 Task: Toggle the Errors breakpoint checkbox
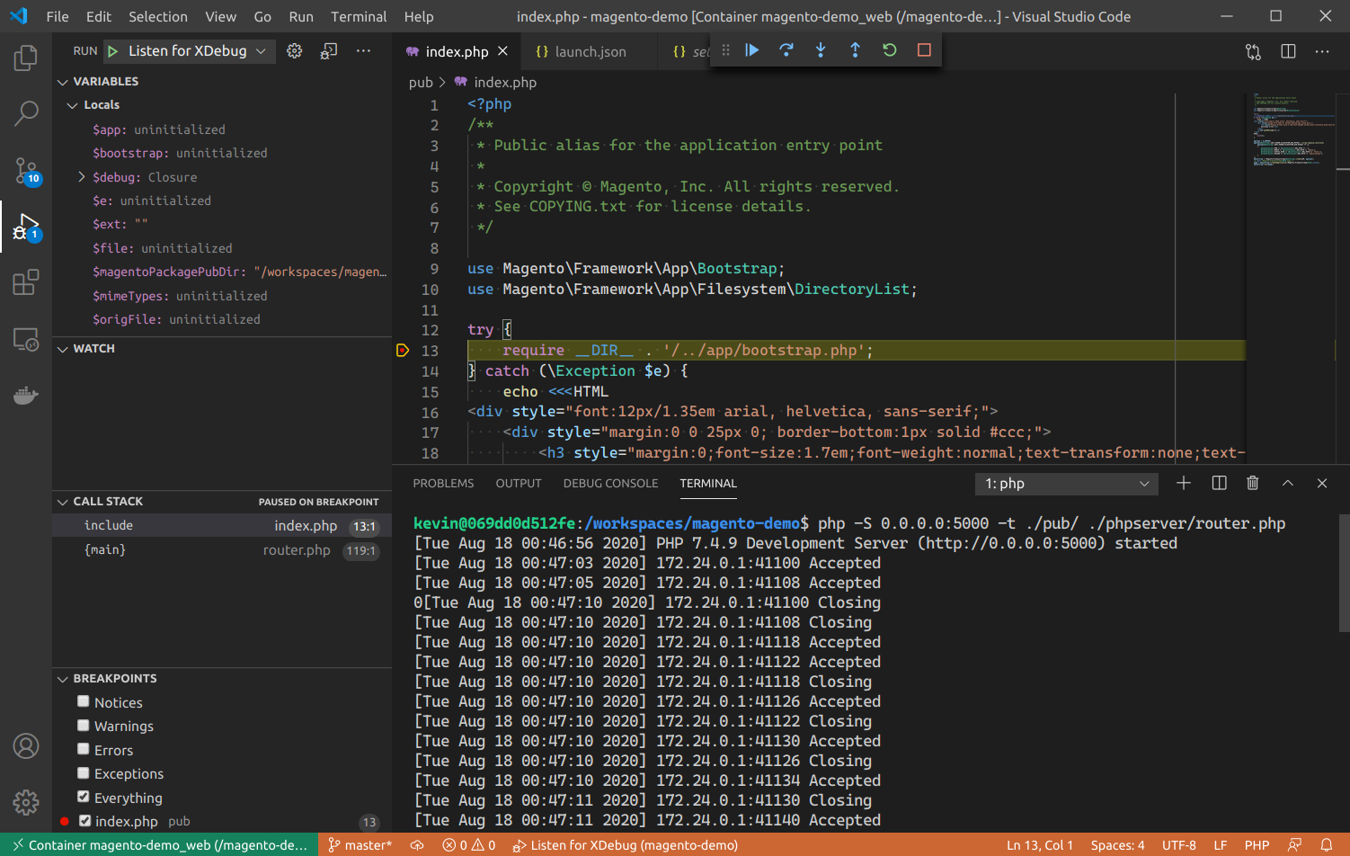(84, 749)
